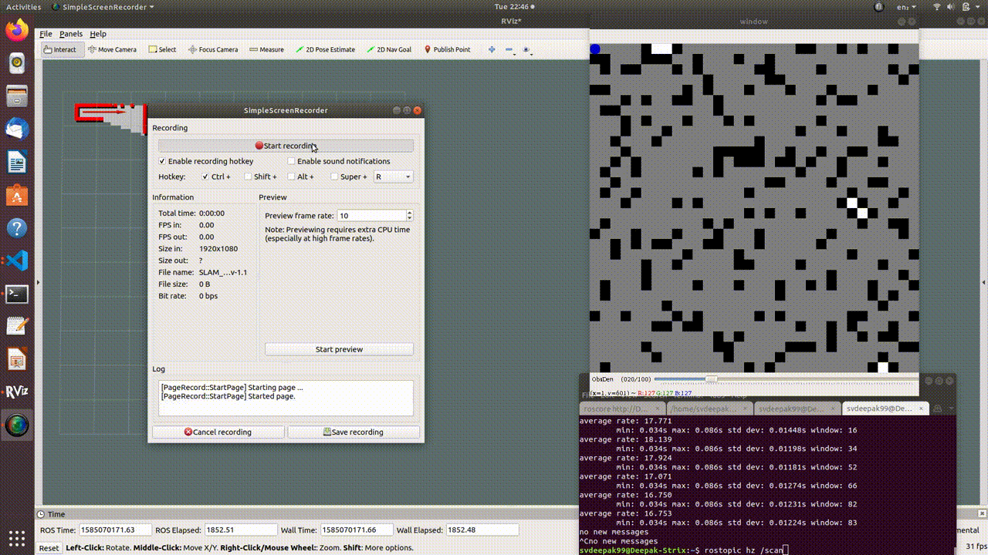Open Thunderbird mail from the dock

coord(17,129)
